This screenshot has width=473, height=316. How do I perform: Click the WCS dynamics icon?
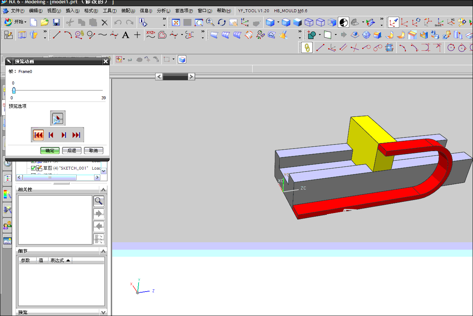click(x=394, y=23)
